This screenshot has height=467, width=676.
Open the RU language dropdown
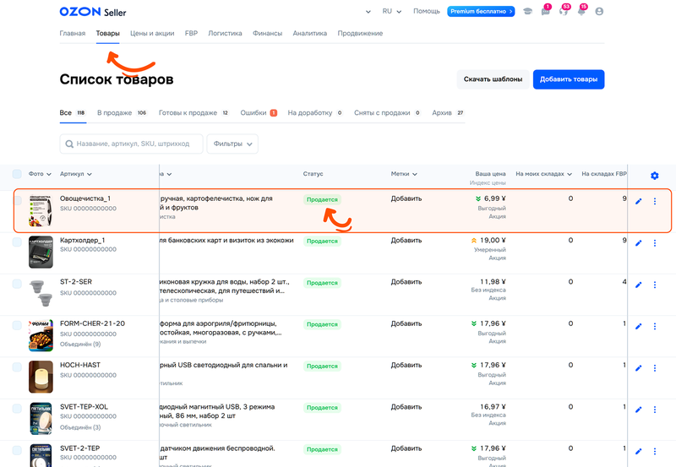tap(392, 11)
